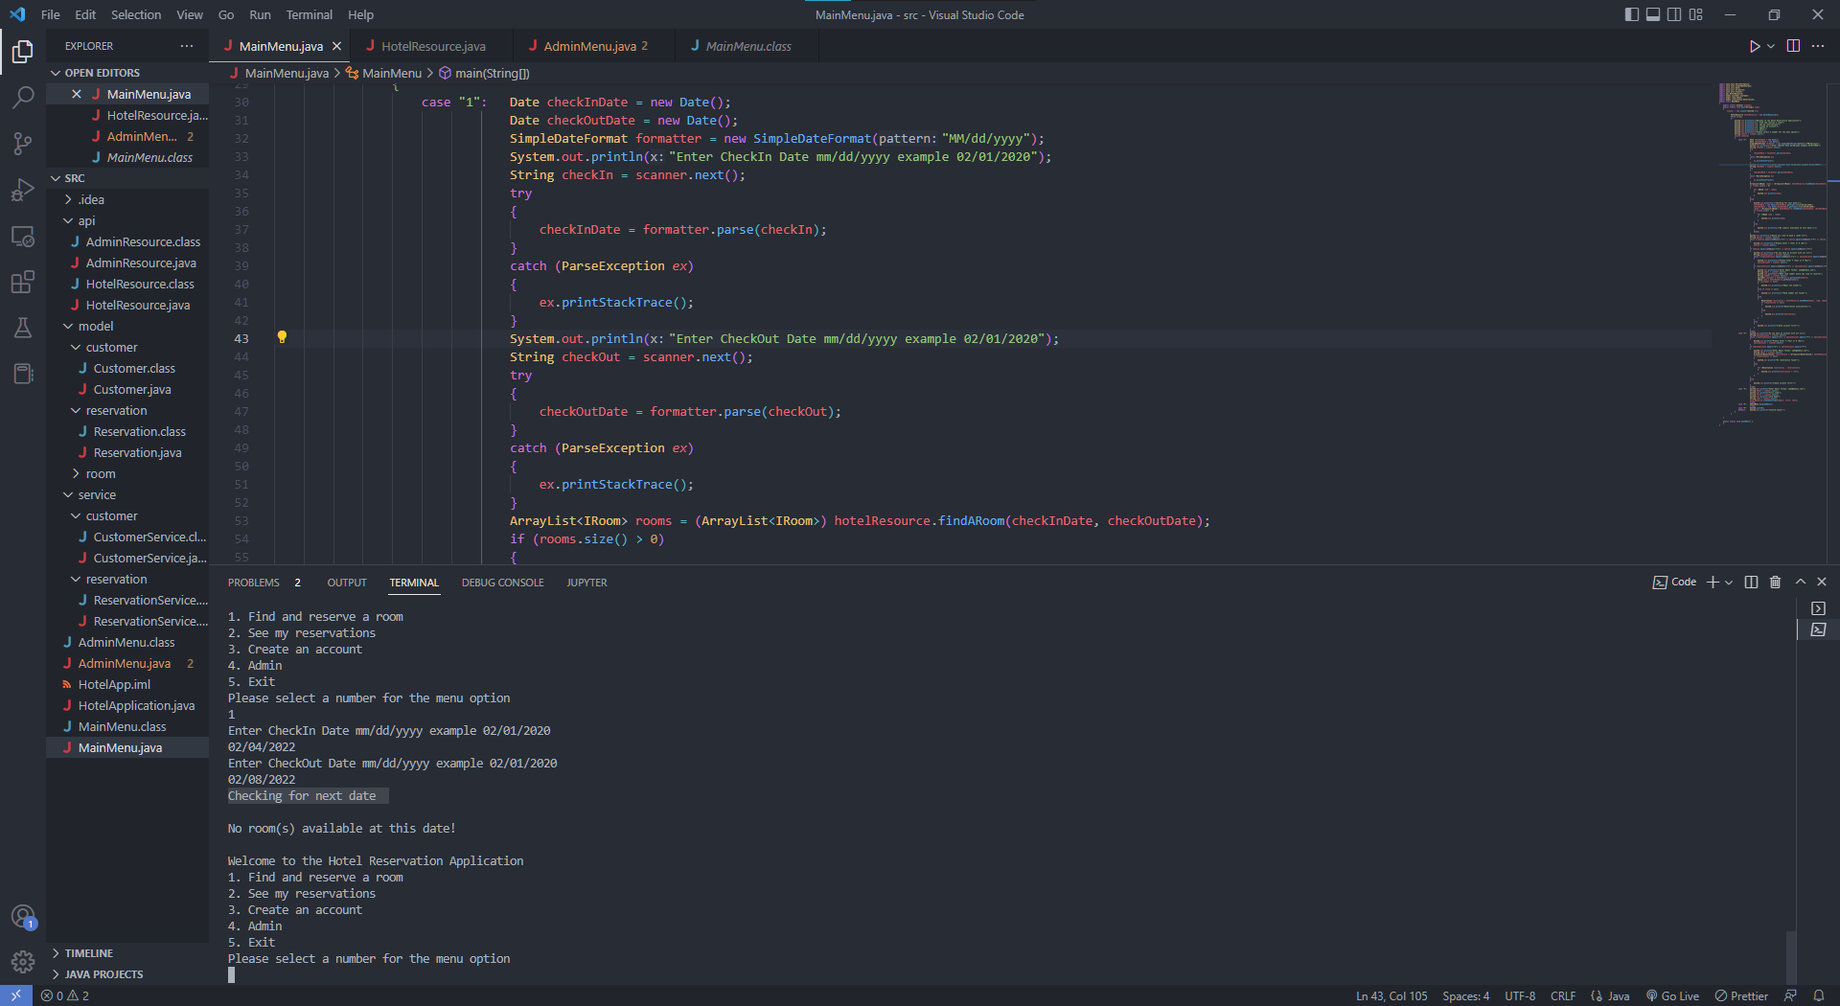
Task: Close the MainMenu.java editor tab
Action: tap(336, 46)
